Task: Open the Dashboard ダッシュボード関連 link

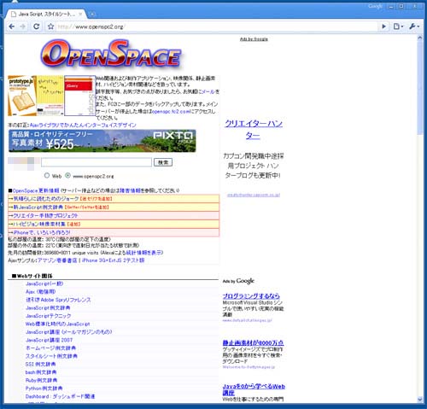Action: click(60, 396)
